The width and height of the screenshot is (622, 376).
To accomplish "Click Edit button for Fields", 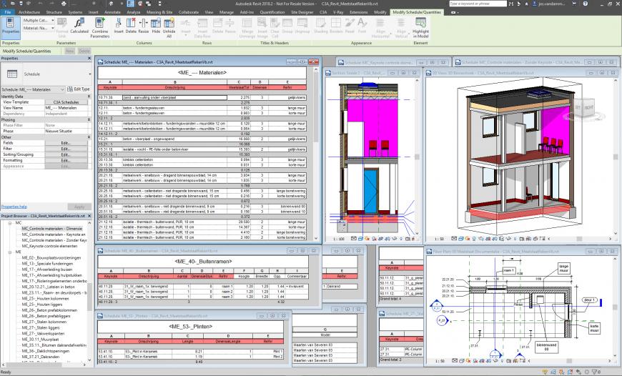I will 66,143.
